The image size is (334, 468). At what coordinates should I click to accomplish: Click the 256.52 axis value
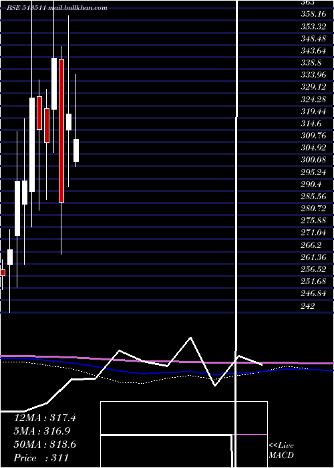click(x=313, y=269)
